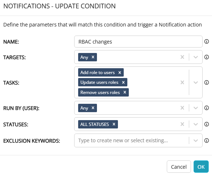The width and height of the screenshot is (212, 176).
Task: Remove the 'Remove users roles' tag
Action: click(x=125, y=92)
